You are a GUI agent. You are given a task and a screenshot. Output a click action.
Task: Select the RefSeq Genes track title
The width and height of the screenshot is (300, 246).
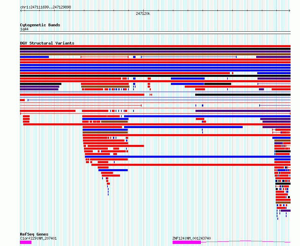point(34,234)
